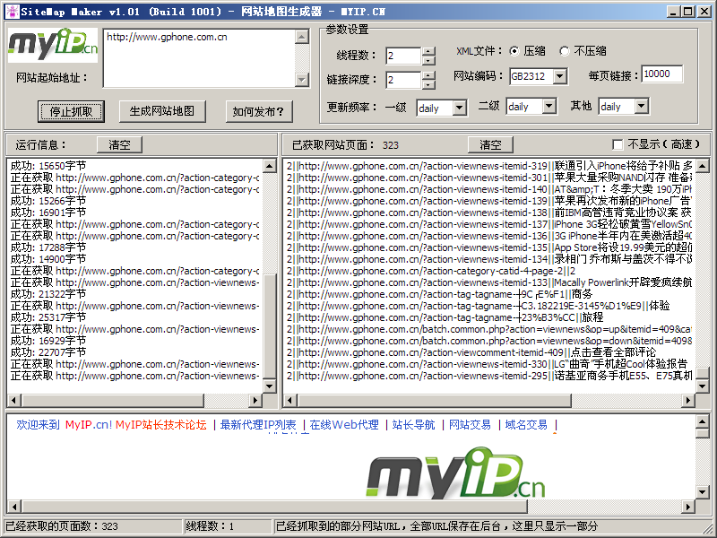The image size is (717, 538).
Task: Click pages list vertical scroll down arrow
Action: click(703, 386)
